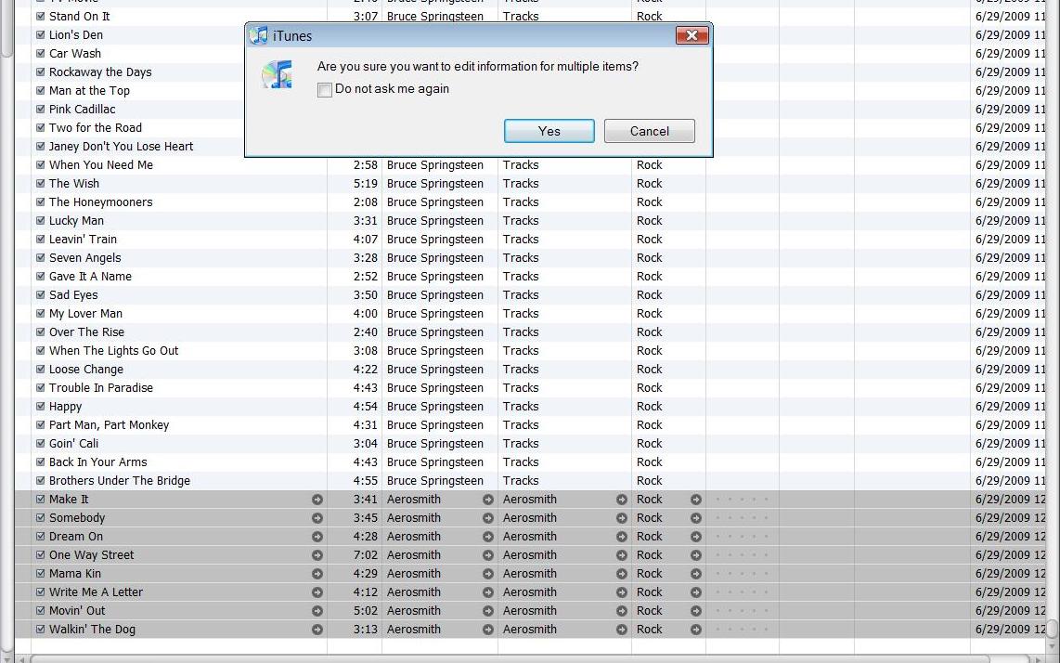Click arrow icon next to Write Me A Letter
This screenshot has width=1060, height=663.
point(317,592)
